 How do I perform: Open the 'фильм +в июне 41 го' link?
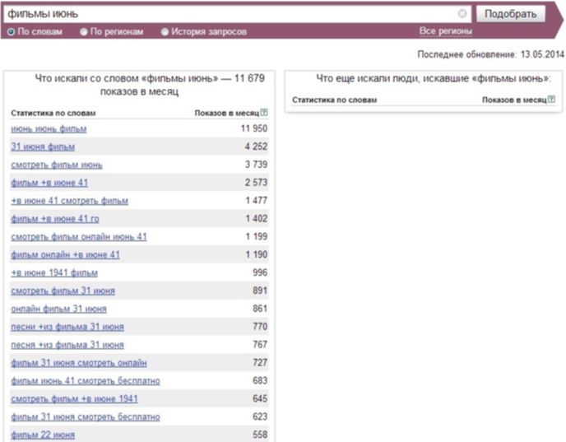[55, 218]
